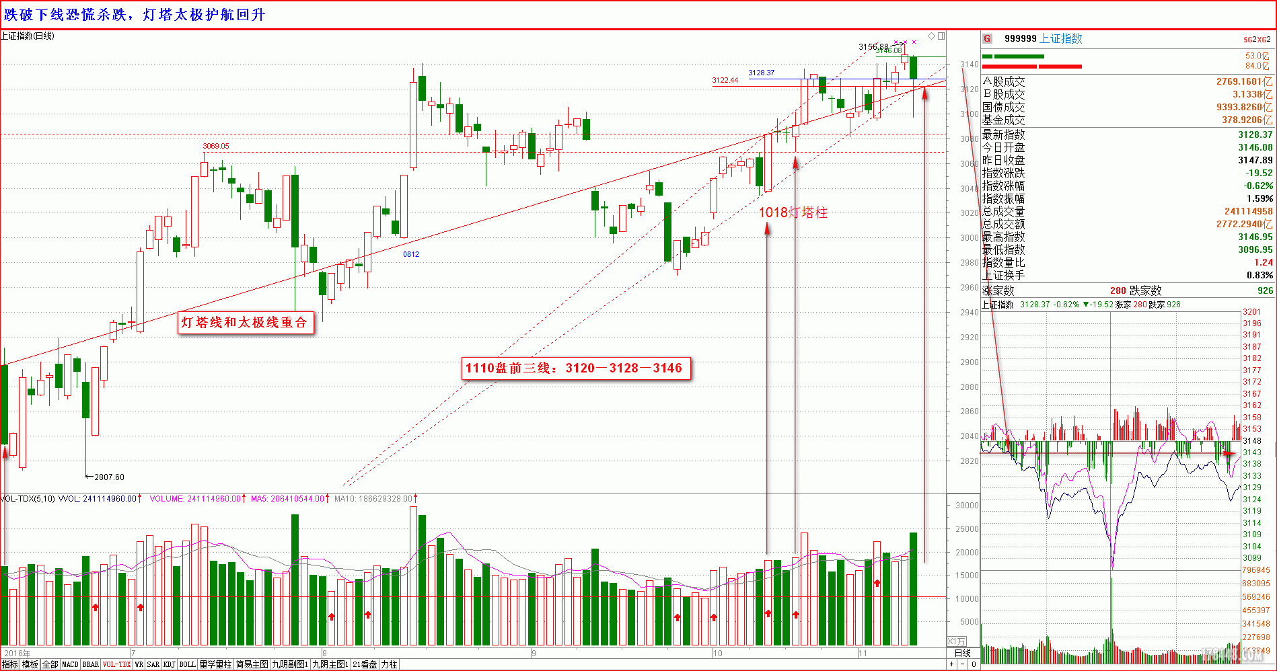The height and width of the screenshot is (671, 1277).
Task: Click the 3122.44 price line label
Action: (725, 80)
